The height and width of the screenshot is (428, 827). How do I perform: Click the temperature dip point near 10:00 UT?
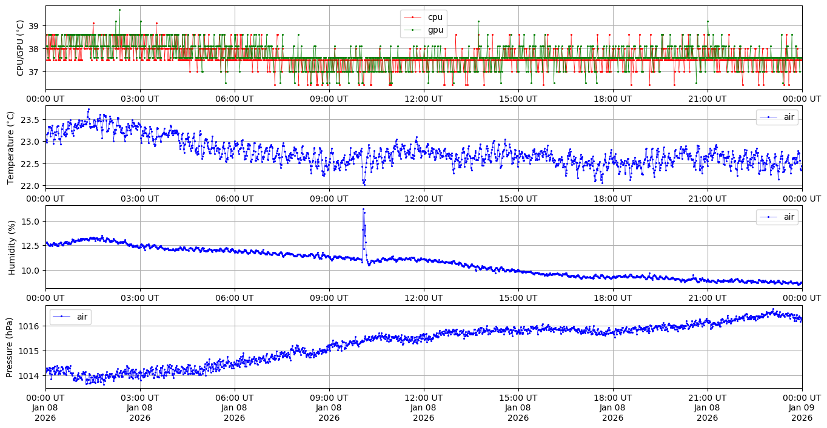[364, 183]
